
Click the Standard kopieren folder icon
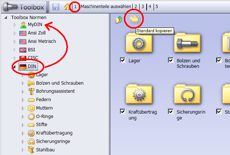(134, 19)
